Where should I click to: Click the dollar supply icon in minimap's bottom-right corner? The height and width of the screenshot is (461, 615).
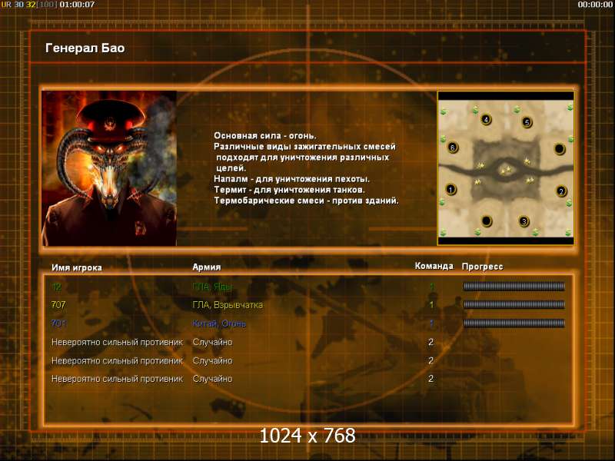pos(569,233)
